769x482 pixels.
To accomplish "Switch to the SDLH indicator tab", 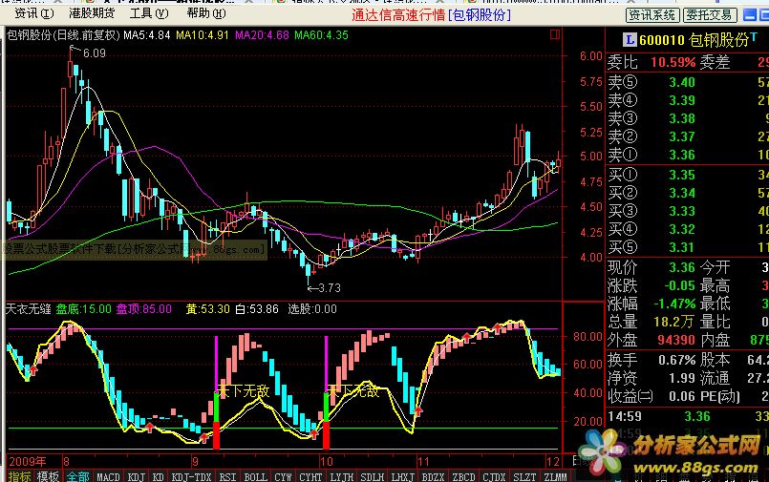I will point(373,476).
